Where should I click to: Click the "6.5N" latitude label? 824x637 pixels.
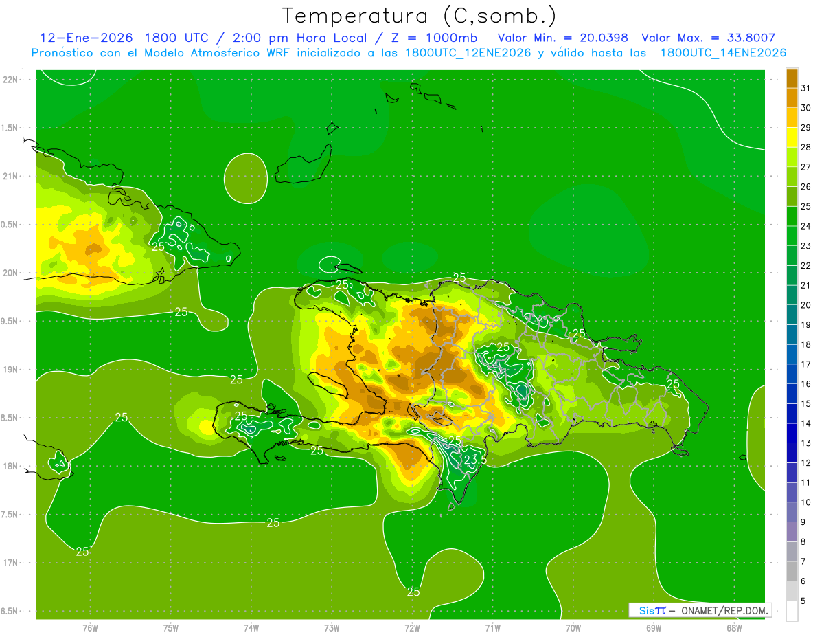[x=9, y=611]
